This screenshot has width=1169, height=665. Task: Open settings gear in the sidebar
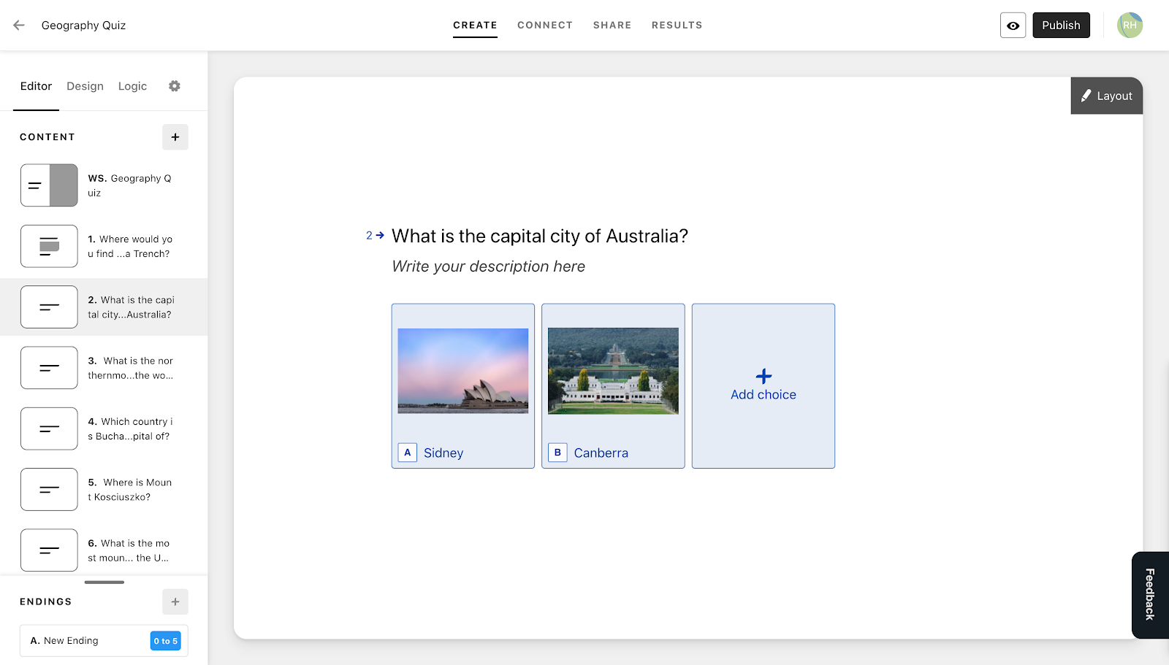(x=175, y=86)
